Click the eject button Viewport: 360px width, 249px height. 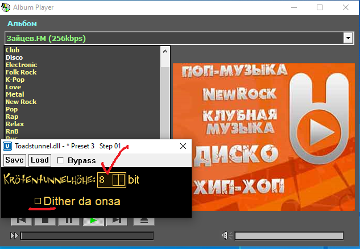[144, 221]
